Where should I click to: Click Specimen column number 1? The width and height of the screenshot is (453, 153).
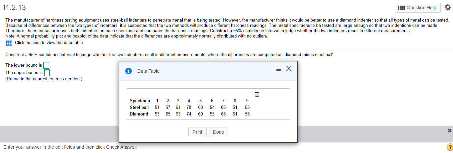coord(157,101)
